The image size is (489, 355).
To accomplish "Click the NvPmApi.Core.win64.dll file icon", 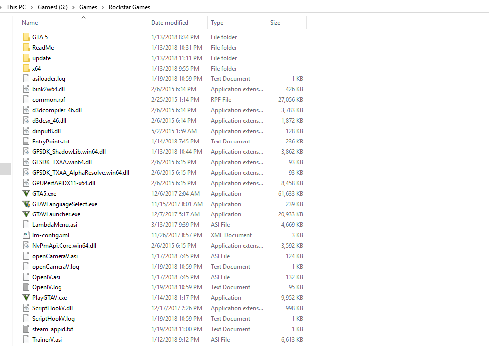I will tap(26, 246).
